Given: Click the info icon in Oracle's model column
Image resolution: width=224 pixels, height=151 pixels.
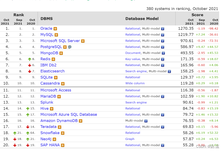Looking at the screenshot, I should [x=163, y=29].
